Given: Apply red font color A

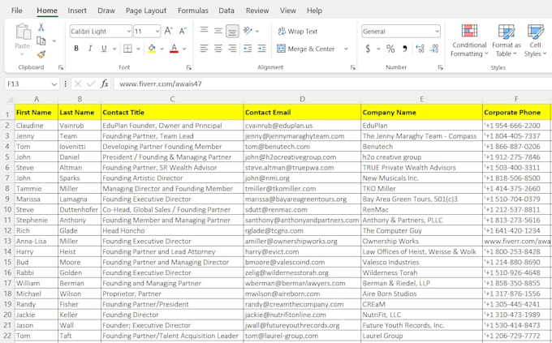Looking at the screenshot, I should tap(174, 49).
